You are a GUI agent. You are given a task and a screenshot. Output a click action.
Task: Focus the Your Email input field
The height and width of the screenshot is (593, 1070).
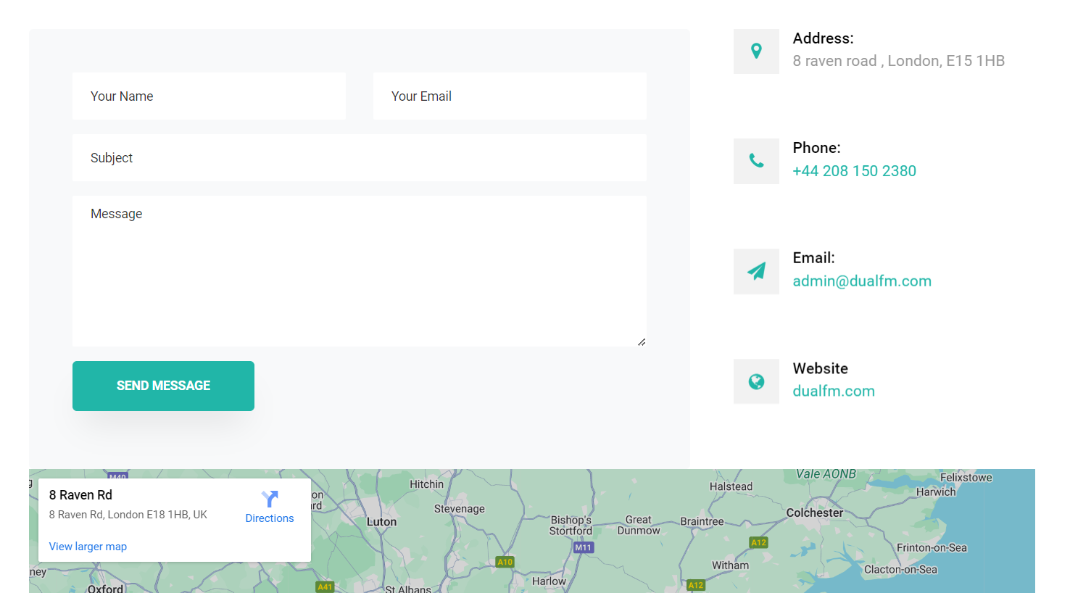(510, 96)
